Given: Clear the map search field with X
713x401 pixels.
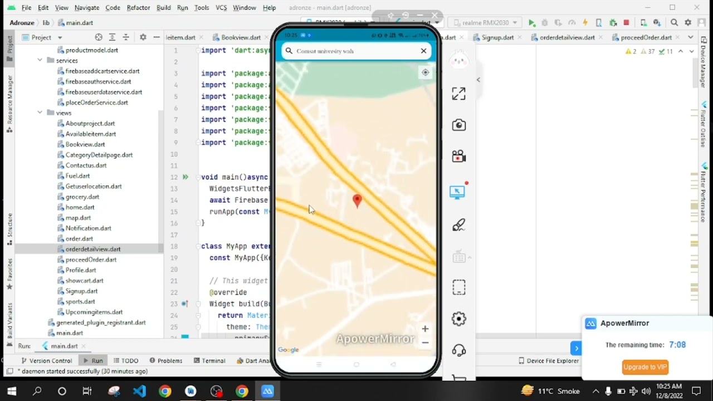Looking at the screenshot, I should (423, 51).
